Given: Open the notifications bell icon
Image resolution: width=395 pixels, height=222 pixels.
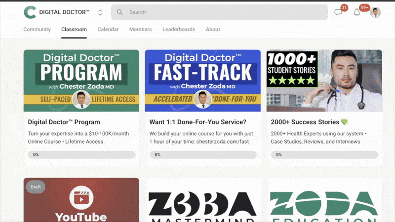Looking at the screenshot, I should (x=356, y=12).
